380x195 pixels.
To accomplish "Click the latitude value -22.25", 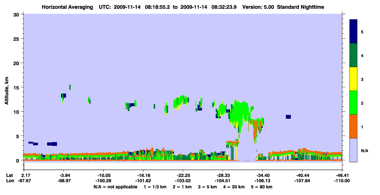I will [x=183, y=175].
